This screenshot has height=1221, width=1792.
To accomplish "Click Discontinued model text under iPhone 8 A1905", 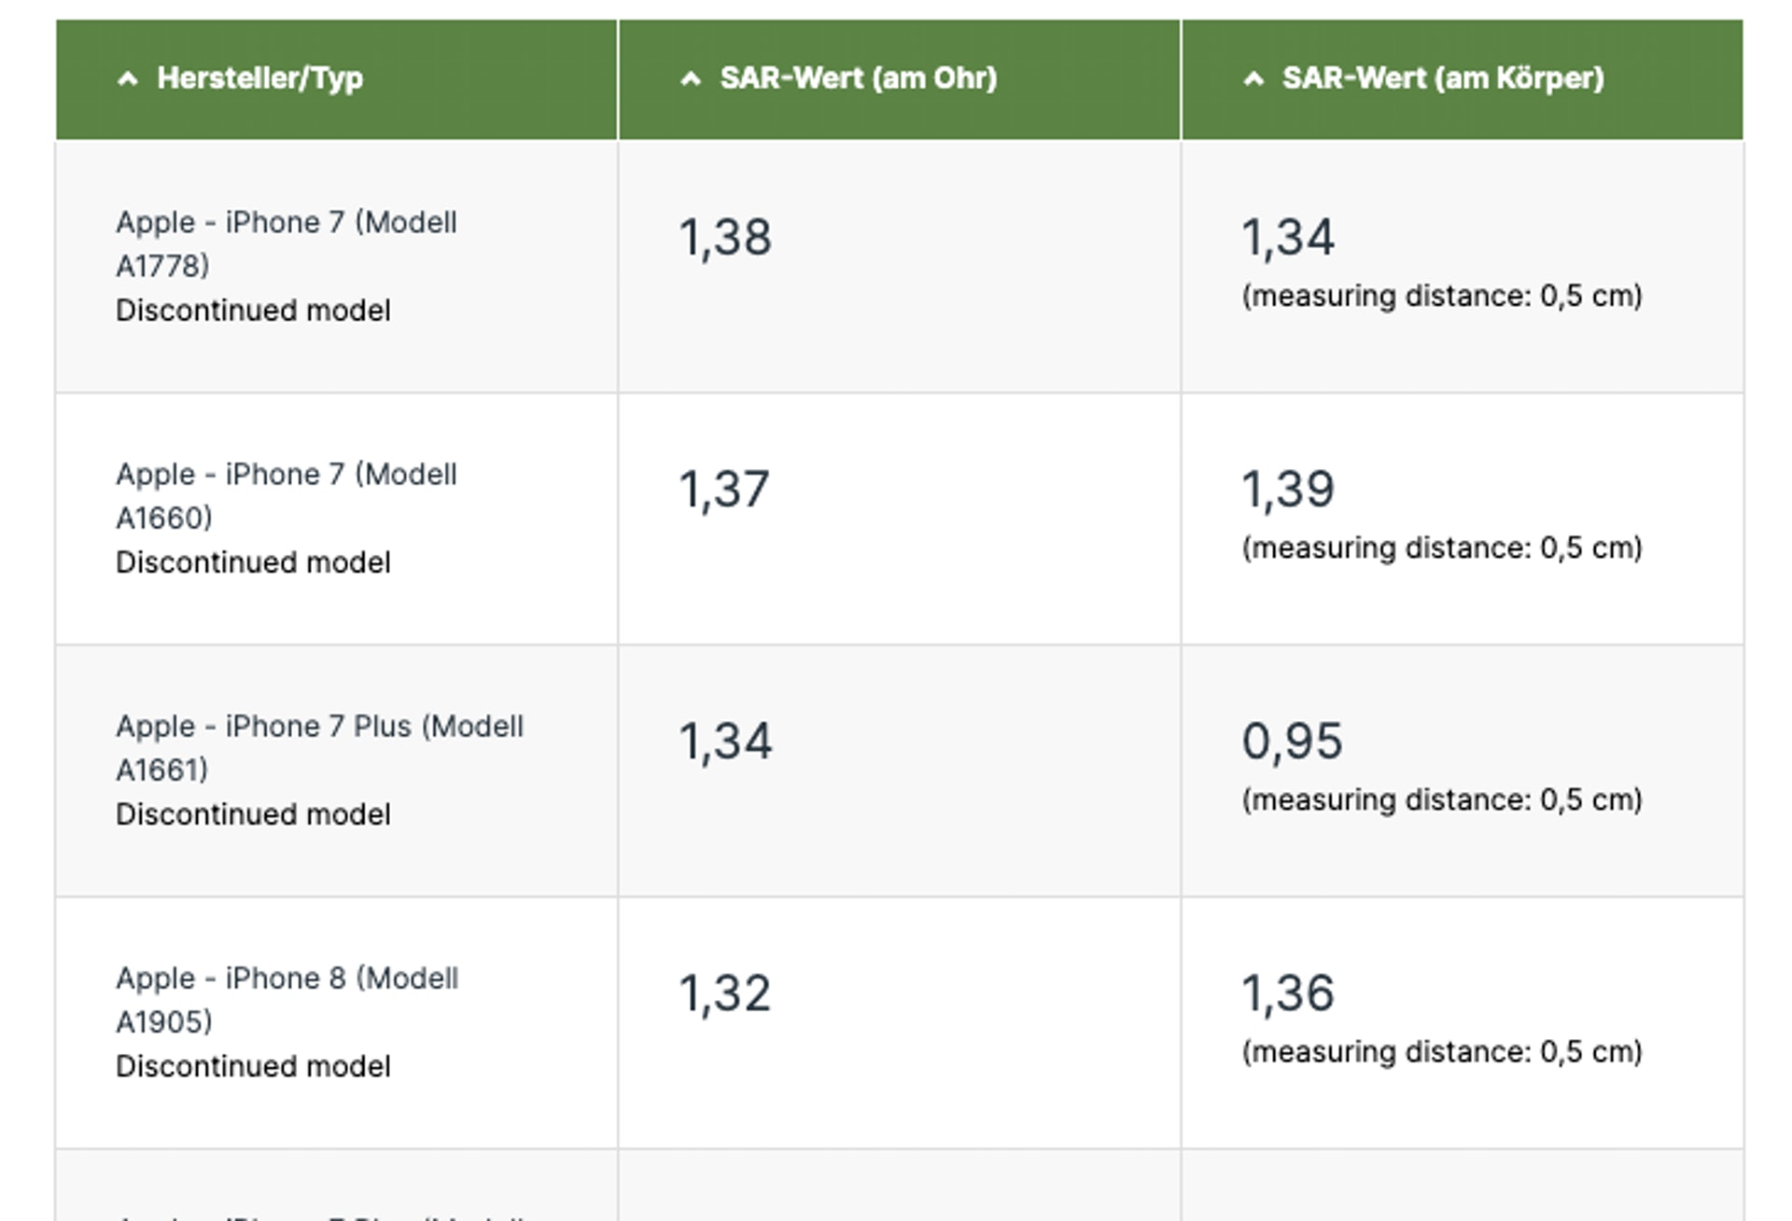I will coord(253,1066).
